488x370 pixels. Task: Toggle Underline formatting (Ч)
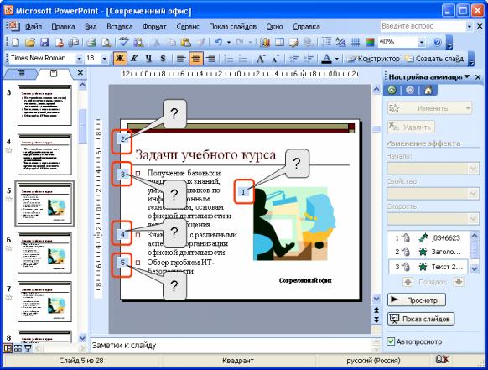tap(149, 58)
